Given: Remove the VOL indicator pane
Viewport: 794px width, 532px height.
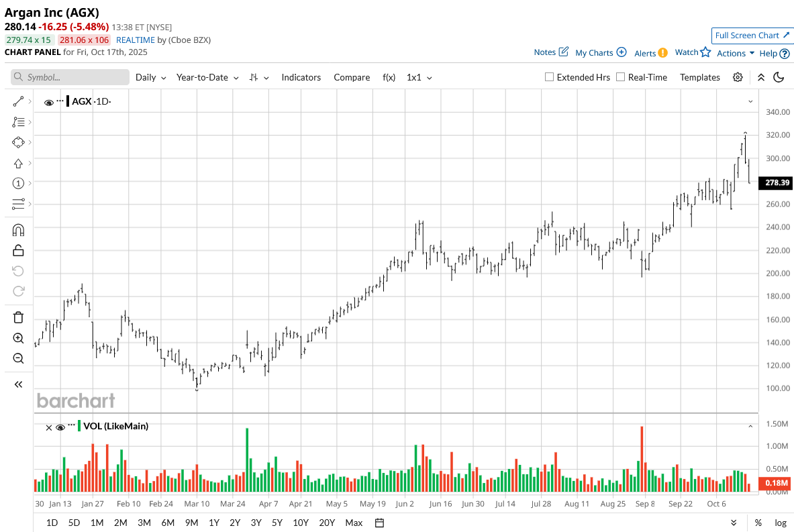Looking at the screenshot, I should tap(48, 428).
